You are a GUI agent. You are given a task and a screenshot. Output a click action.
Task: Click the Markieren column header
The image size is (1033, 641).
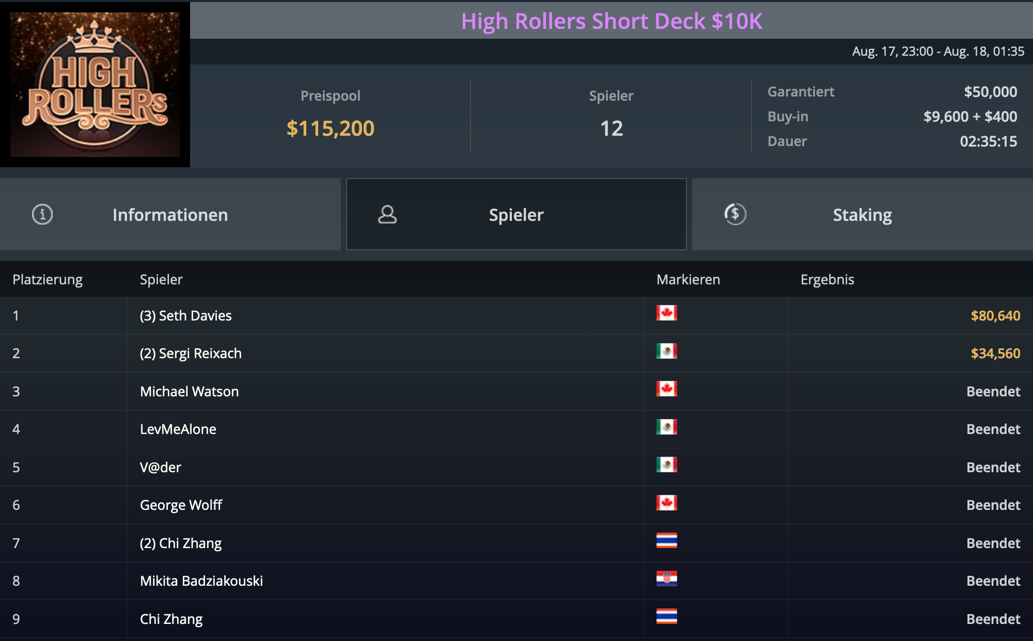pyautogui.click(x=688, y=280)
